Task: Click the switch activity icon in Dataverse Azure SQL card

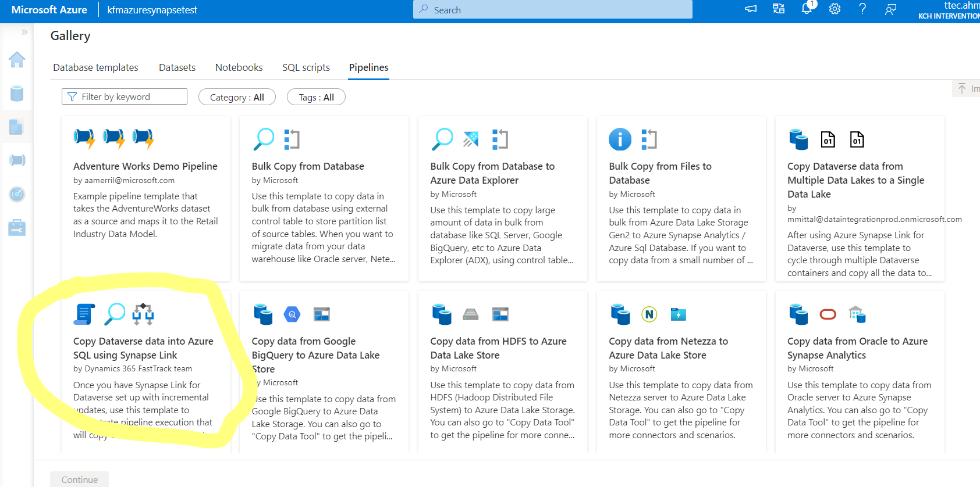Action: click(x=143, y=314)
